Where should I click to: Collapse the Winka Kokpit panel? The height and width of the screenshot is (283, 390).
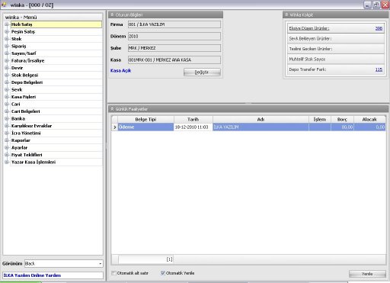pos(286,14)
